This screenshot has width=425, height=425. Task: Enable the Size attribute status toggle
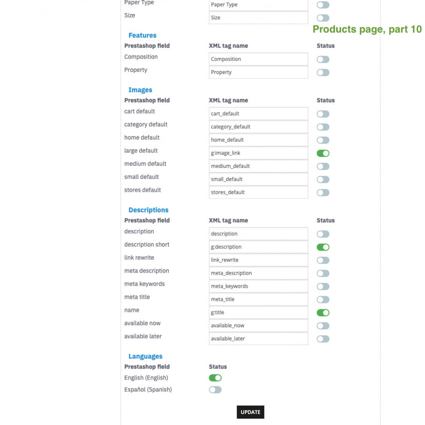pos(323,18)
